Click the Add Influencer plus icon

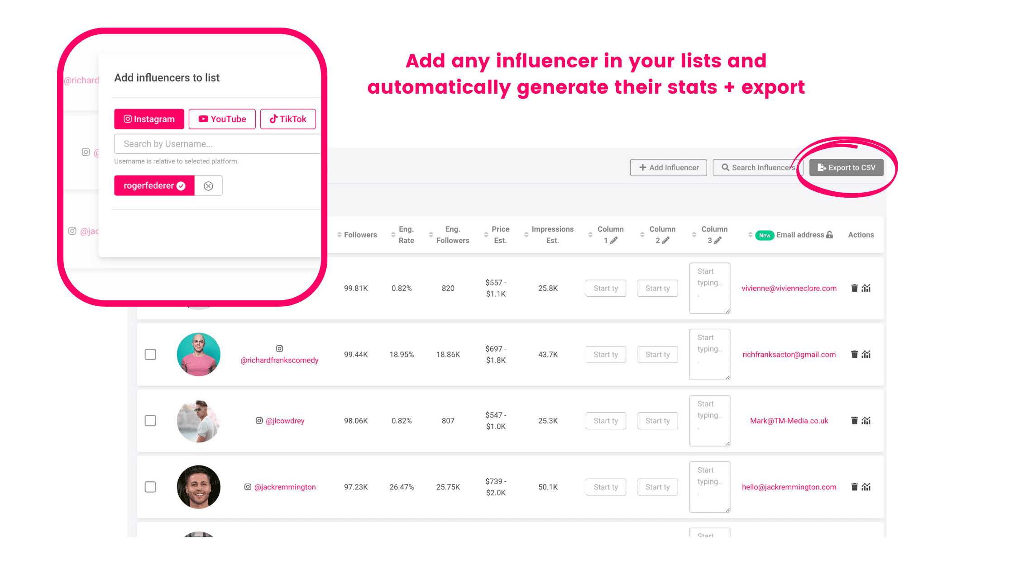641,167
